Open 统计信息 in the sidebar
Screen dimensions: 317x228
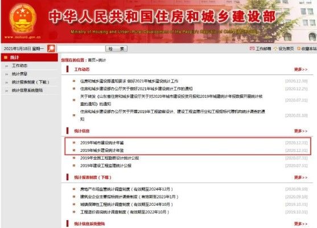click(19, 74)
